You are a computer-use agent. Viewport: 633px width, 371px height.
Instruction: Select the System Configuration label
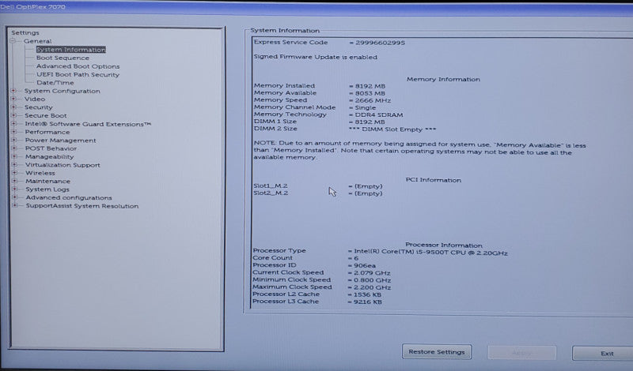pos(62,91)
